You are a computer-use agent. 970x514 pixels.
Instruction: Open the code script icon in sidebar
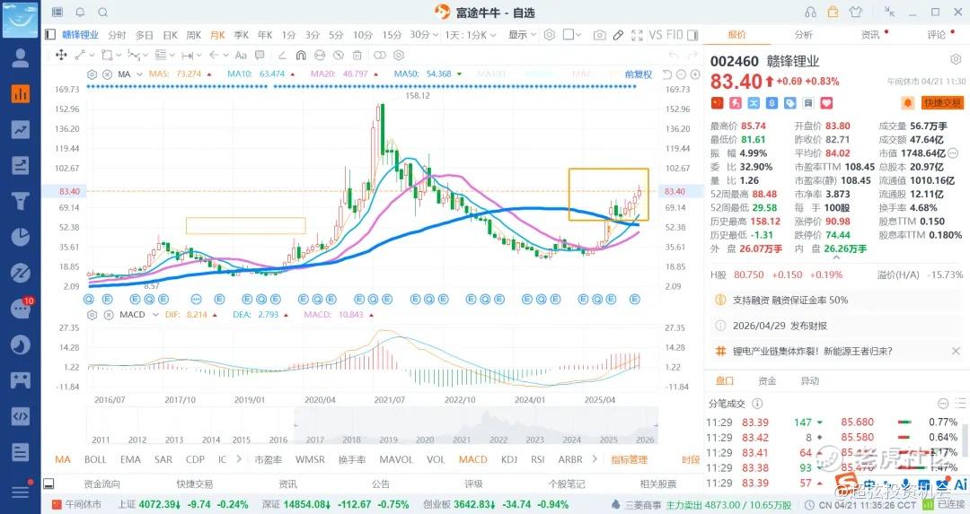(x=21, y=415)
